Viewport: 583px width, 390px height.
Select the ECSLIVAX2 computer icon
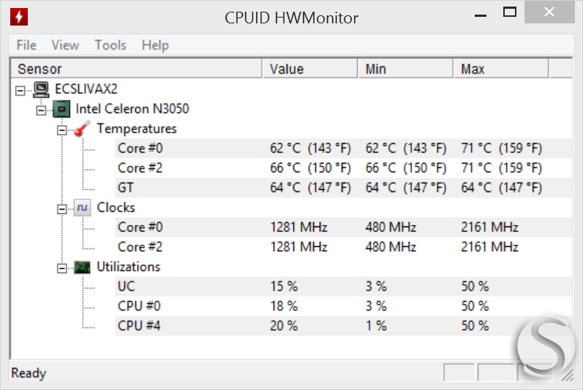click(41, 89)
